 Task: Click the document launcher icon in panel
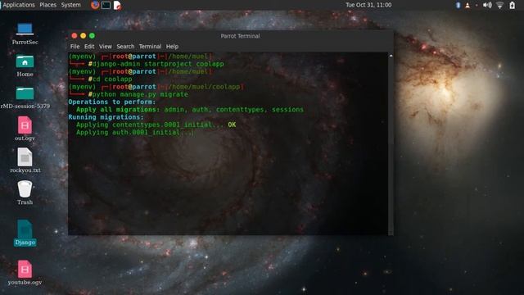pyautogui.click(x=117, y=5)
